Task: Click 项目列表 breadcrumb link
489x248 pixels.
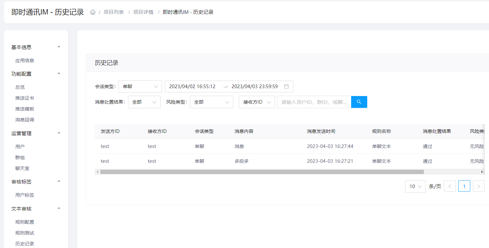Action: pos(114,12)
